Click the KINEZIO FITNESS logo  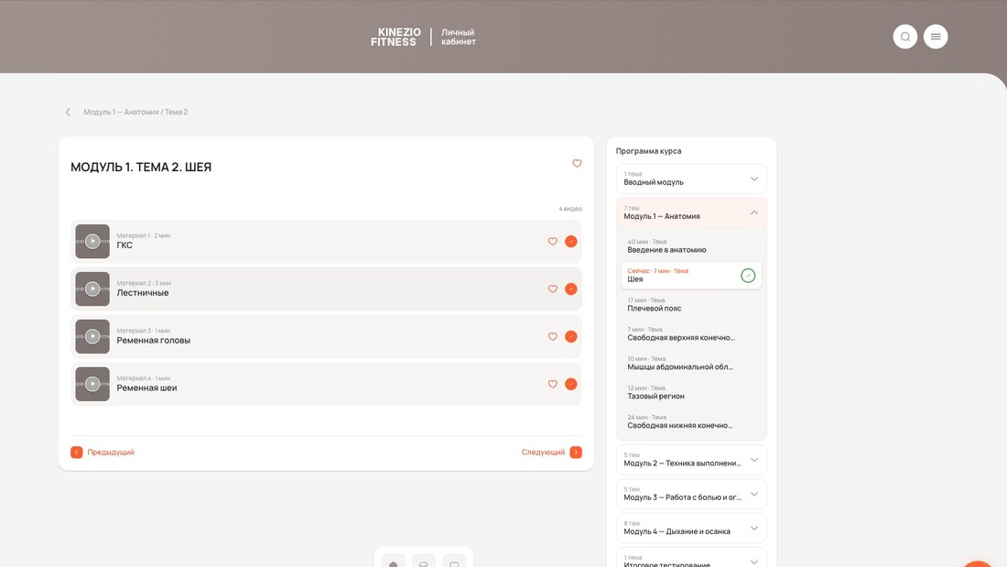[395, 37]
